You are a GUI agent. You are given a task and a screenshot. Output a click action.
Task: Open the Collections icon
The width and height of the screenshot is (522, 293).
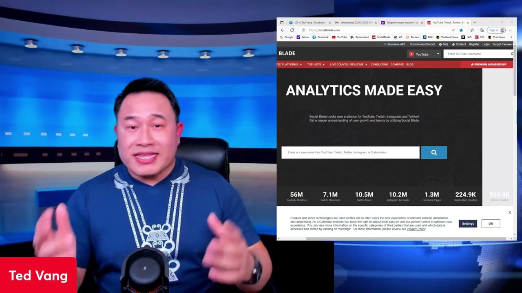[482, 30]
